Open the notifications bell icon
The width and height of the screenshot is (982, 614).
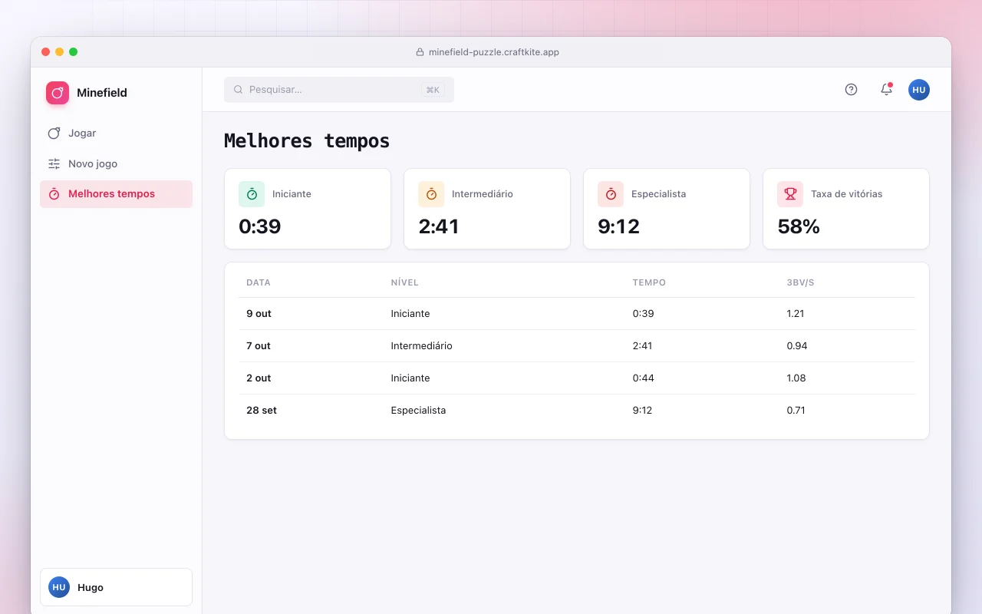886,90
